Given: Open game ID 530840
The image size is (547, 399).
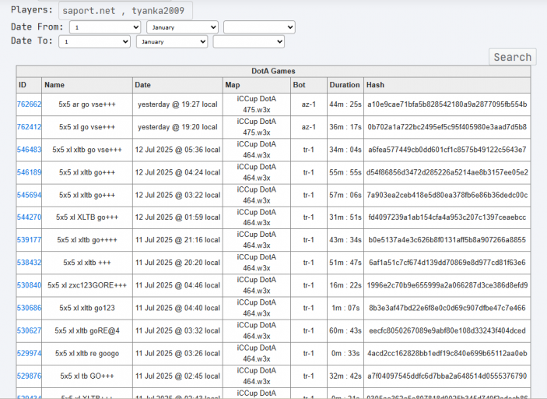Looking at the screenshot, I should click(29, 285).
